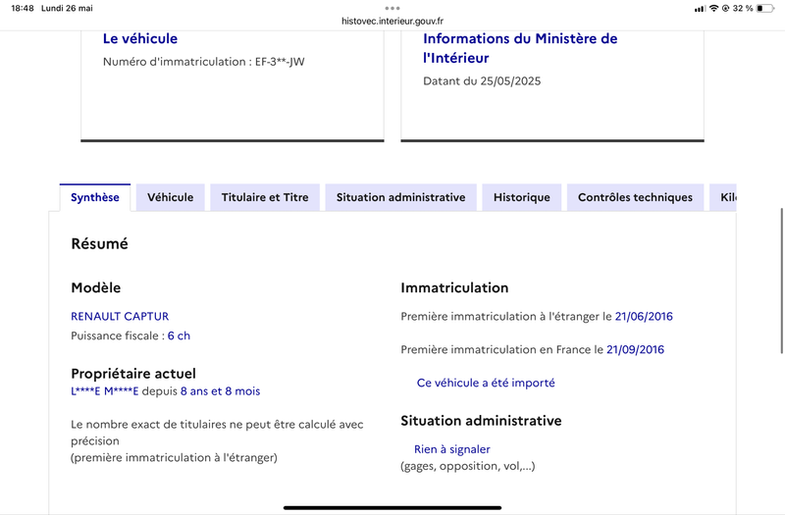
Task: Click the RENAULT CAPTUR model text
Action: point(120,316)
